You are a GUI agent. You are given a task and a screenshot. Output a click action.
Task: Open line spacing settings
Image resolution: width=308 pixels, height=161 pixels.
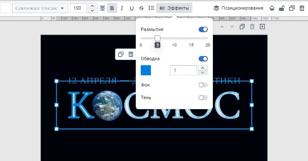click(x=151, y=8)
